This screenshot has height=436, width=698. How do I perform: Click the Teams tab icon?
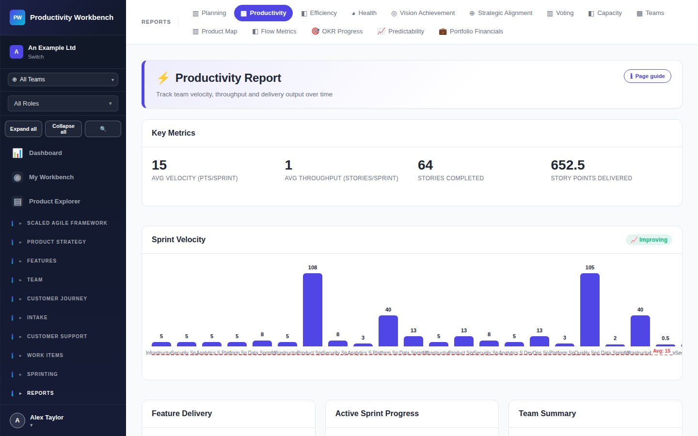639,13
